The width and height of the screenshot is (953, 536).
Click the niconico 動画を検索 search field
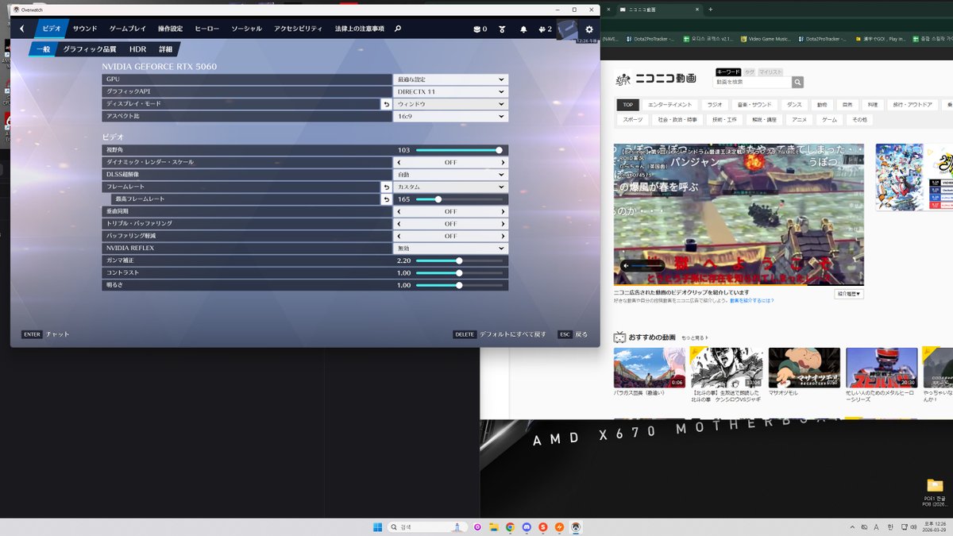click(x=753, y=82)
